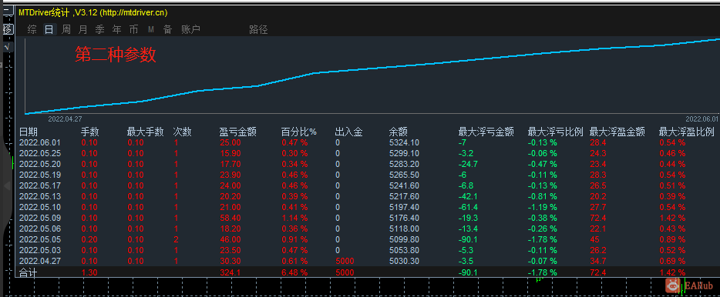Select the M tab
Viewport: 720px width, 297px height.
pos(150,30)
